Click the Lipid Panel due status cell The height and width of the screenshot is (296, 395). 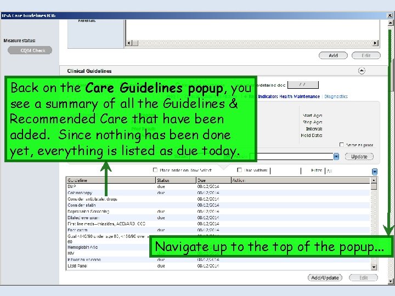coord(161,266)
